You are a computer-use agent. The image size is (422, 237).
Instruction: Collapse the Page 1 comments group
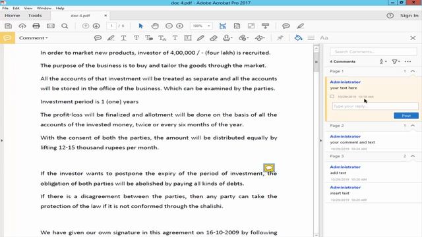413,71
